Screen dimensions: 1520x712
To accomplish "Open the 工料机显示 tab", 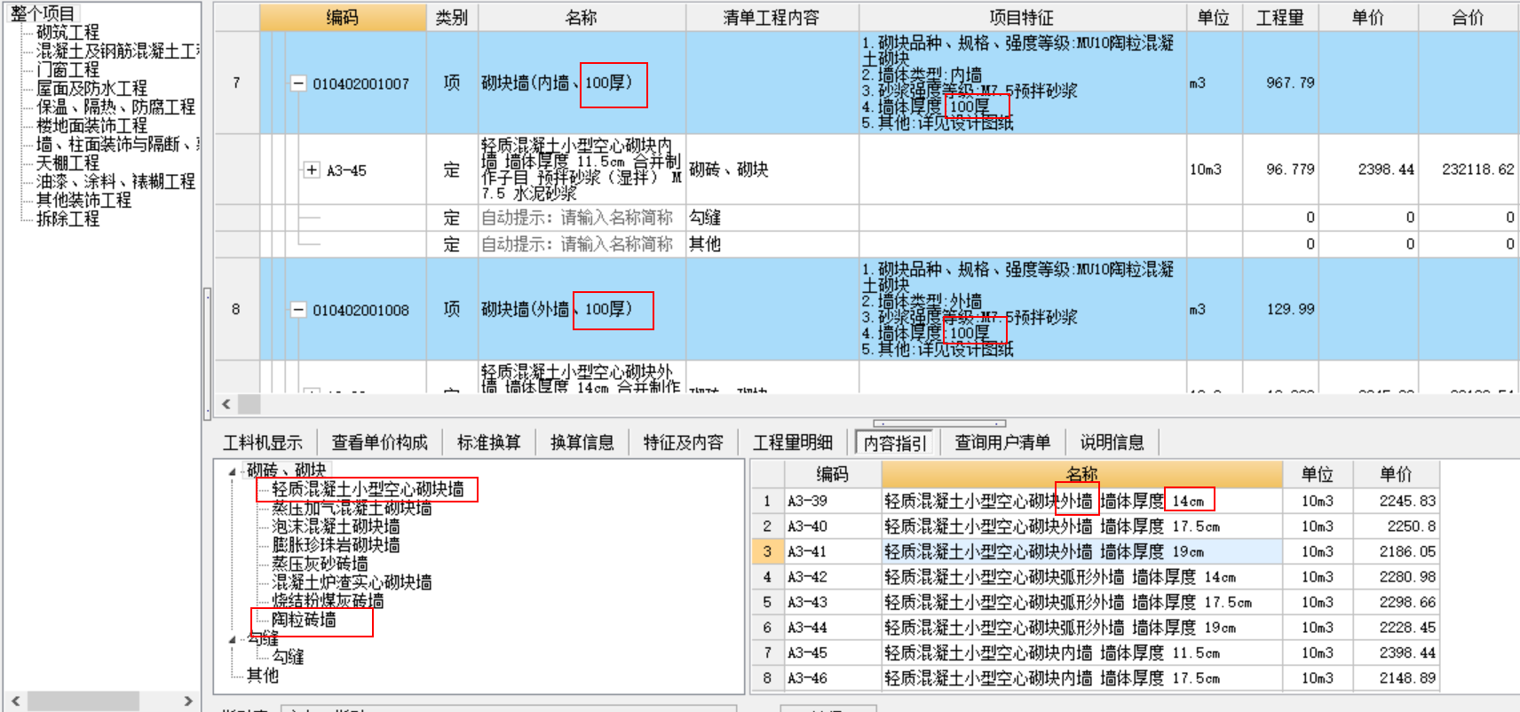I will [263, 442].
